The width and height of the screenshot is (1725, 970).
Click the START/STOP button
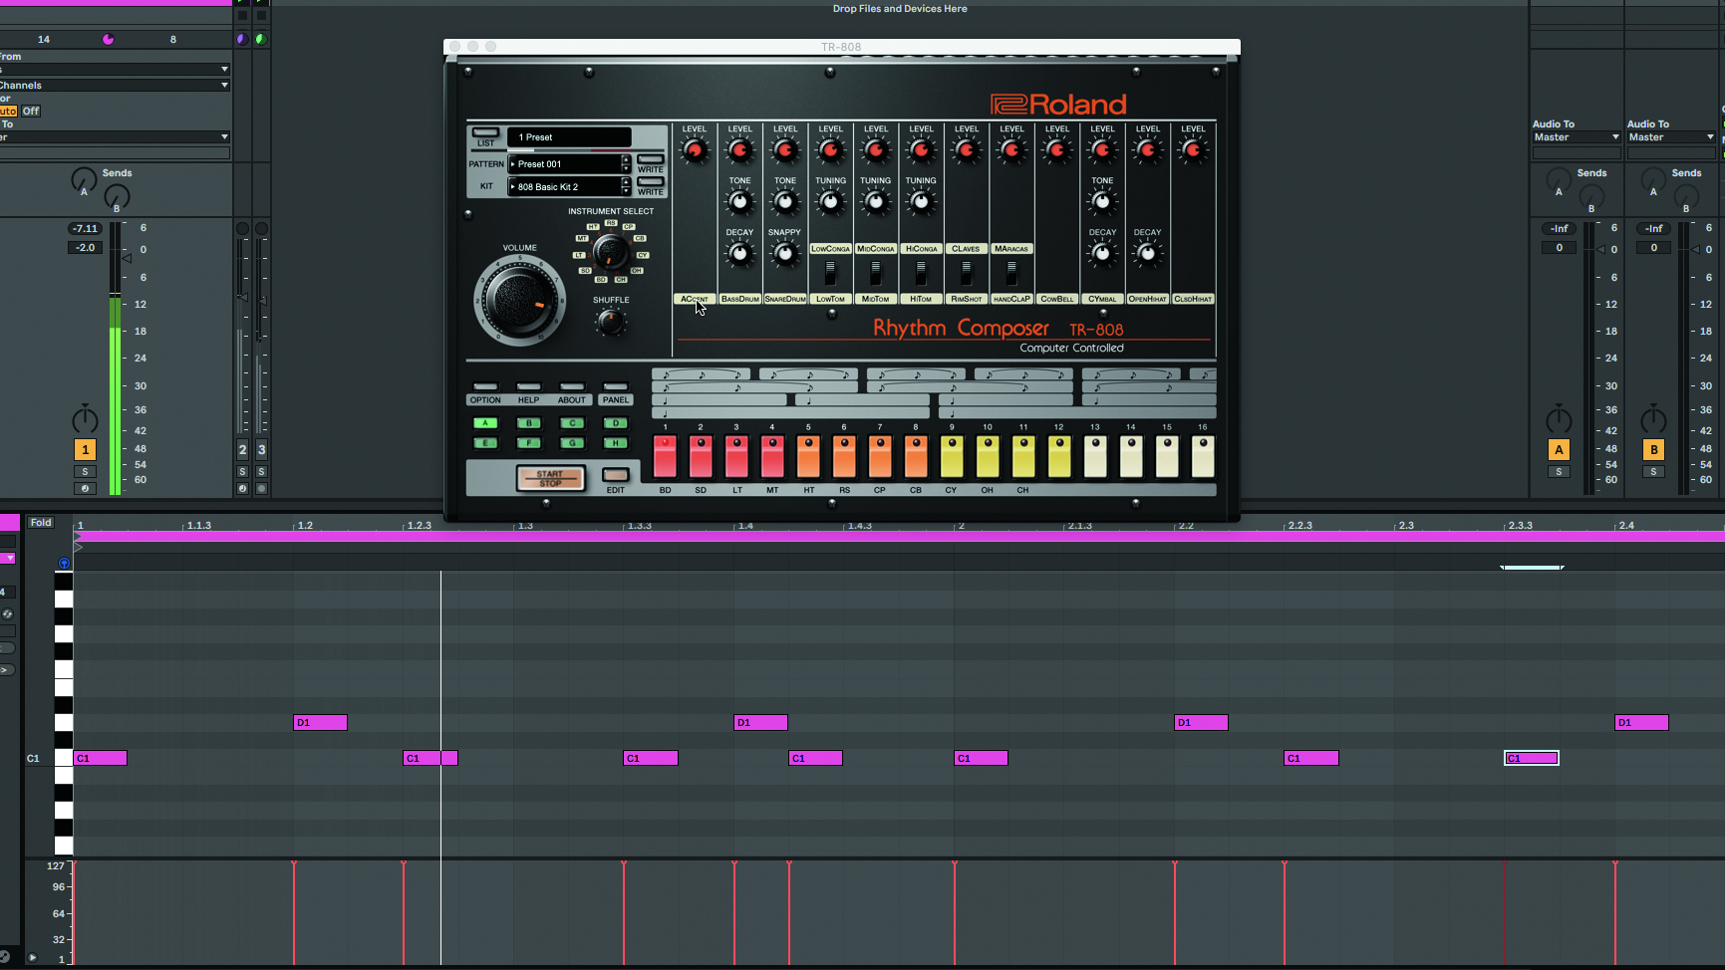(x=550, y=478)
